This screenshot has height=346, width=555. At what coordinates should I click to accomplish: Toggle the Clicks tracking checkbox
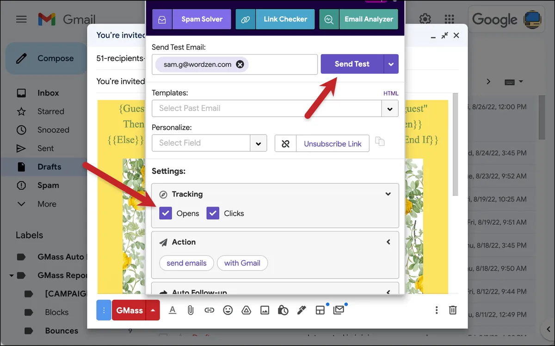click(213, 213)
